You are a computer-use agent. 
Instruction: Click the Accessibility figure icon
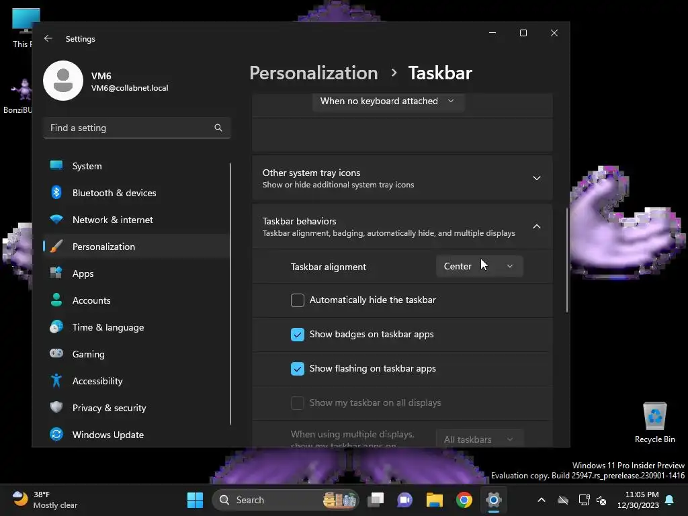[56, 380]
